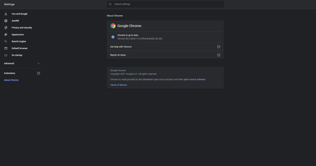Focus the Search settings field
The image size is (316, 166).
pyautogui.click(x=165, y=4)
